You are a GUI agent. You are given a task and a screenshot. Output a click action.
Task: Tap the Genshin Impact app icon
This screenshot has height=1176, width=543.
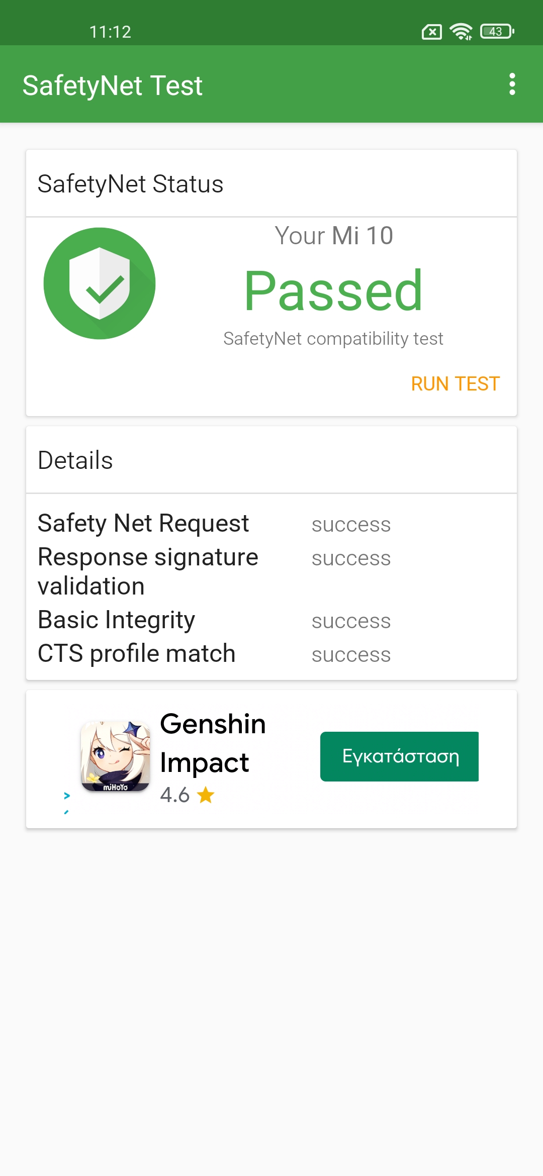(x=116, y=756)
